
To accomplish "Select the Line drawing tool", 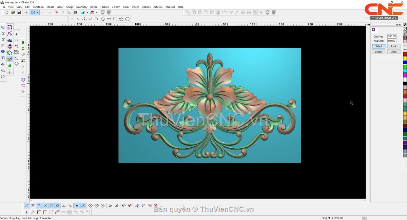I will [78, 19].
